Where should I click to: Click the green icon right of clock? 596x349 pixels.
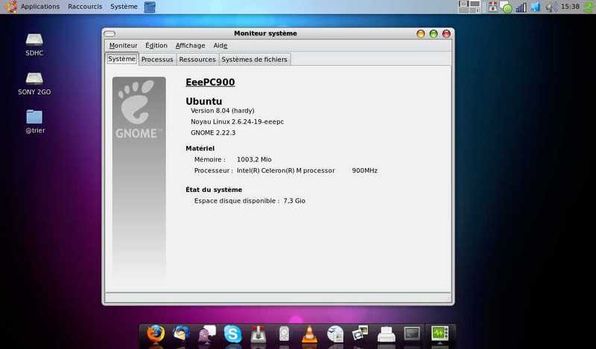pos(589,7)
